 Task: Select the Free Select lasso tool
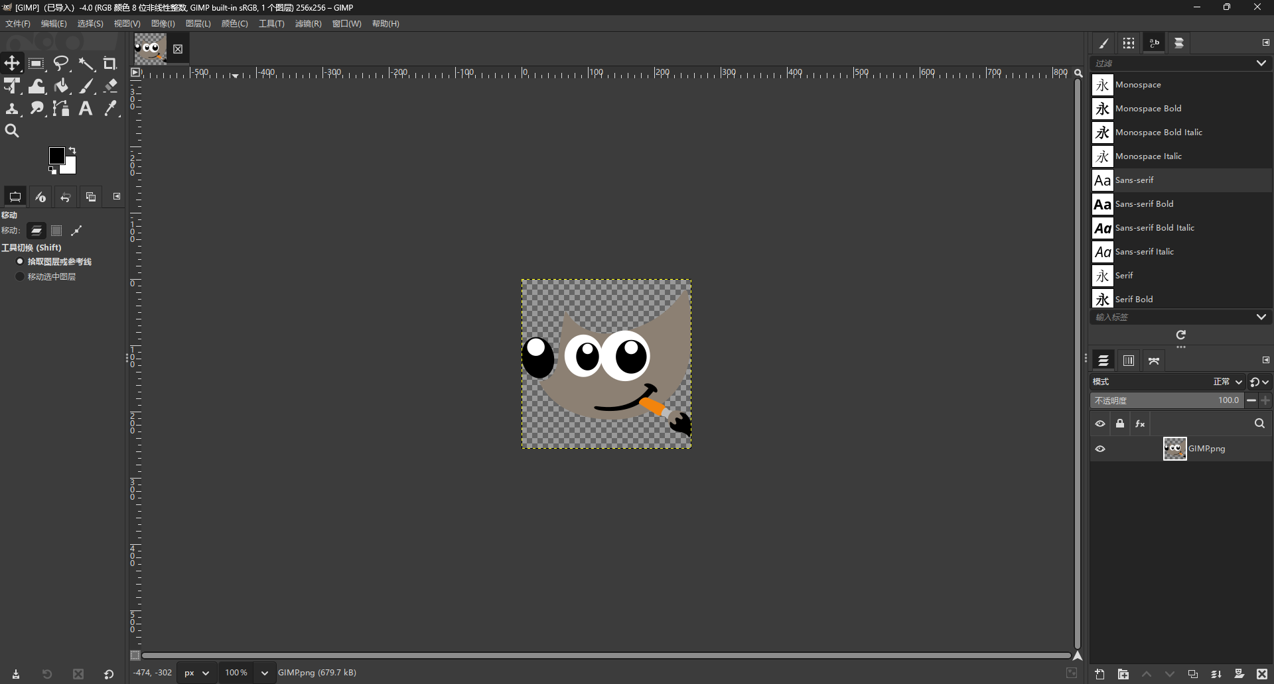[x=61, y=64]
